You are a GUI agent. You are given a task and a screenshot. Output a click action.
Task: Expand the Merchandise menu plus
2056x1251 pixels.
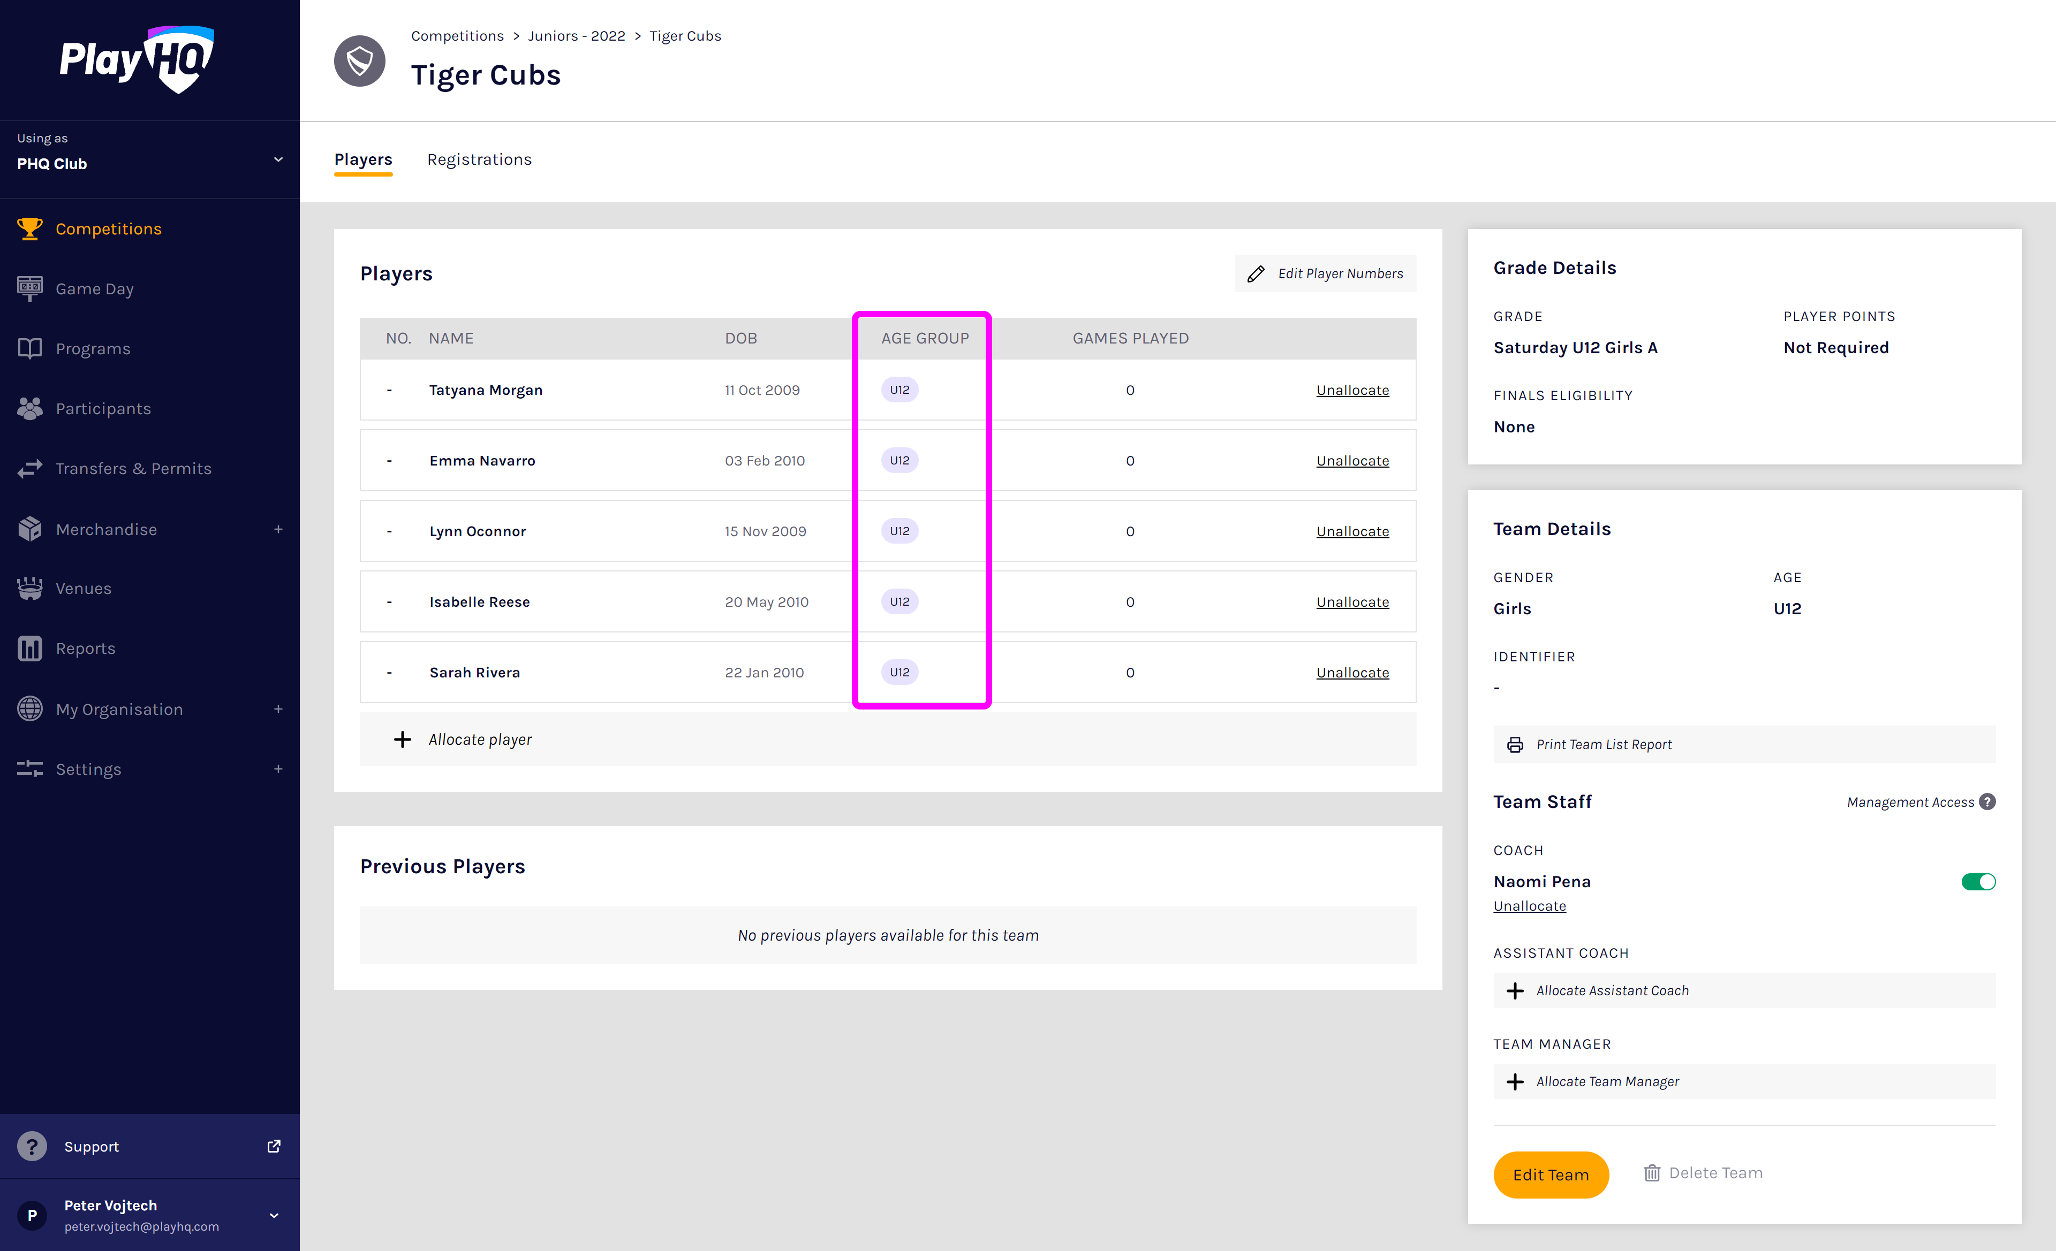[278, 530]
